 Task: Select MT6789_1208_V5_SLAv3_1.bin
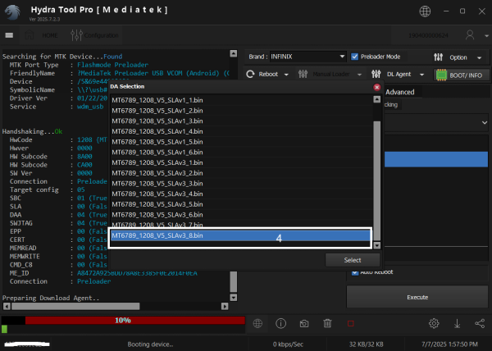(242, 162)
